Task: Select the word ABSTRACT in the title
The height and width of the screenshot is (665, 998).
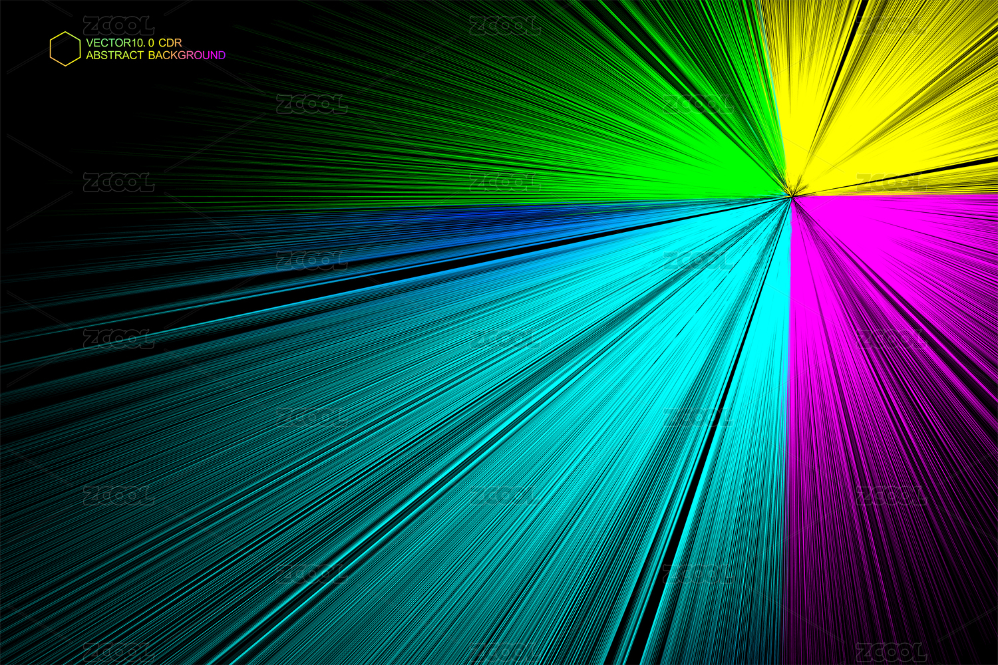Action: (114, 55)
